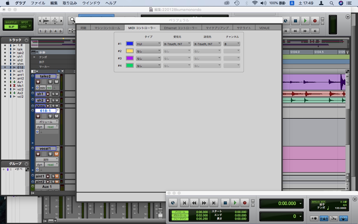Click Stop in the floating transport window

point(225,202)
